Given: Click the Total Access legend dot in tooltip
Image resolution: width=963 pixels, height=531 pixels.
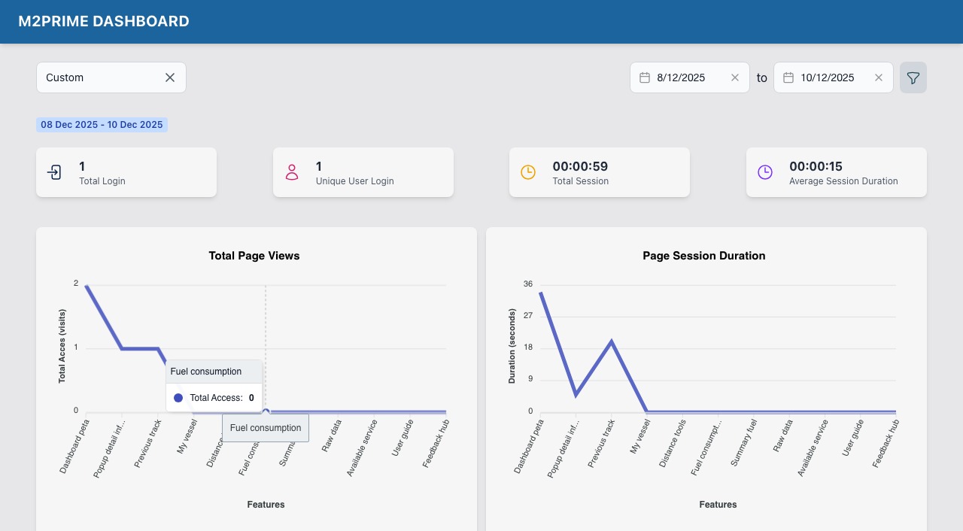Looking at the screenshot, I should pos(178,398).
